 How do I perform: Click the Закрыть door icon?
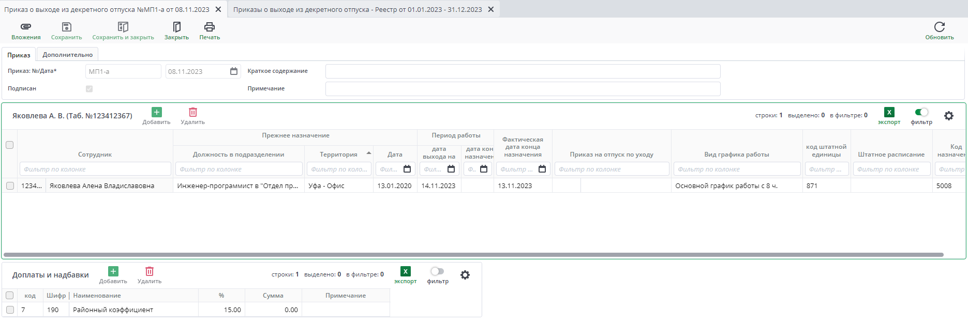(x=176, y=27)
